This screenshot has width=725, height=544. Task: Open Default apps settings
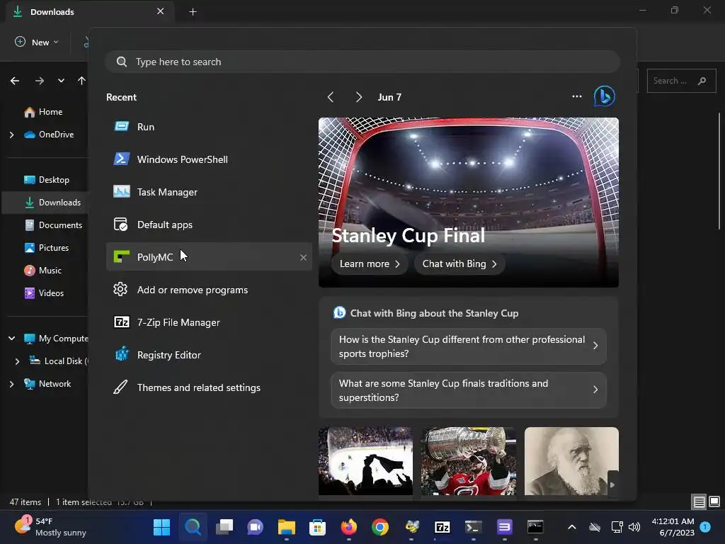point(209,225)
